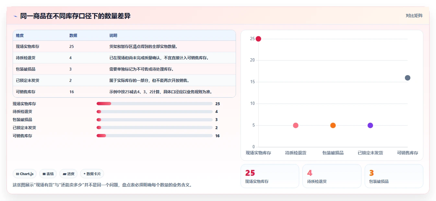Click the 已锁定未发货 progress bar
This screenshot has height=201, width=436.
coord(155,128)
